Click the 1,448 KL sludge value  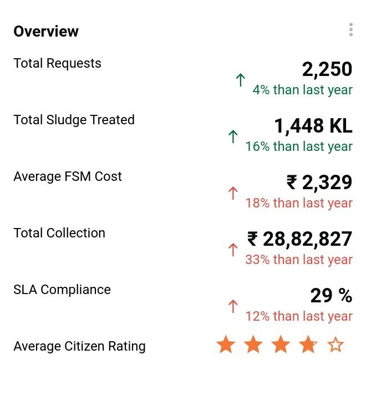[313, 126]
